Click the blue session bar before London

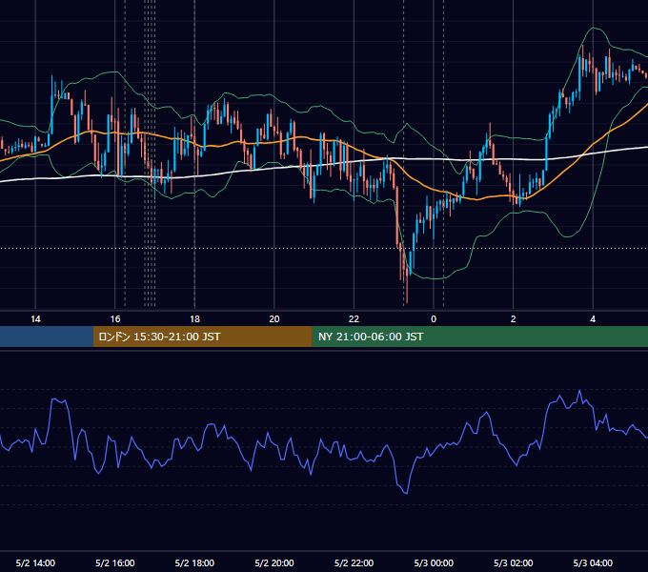click(x=47, y=337)
